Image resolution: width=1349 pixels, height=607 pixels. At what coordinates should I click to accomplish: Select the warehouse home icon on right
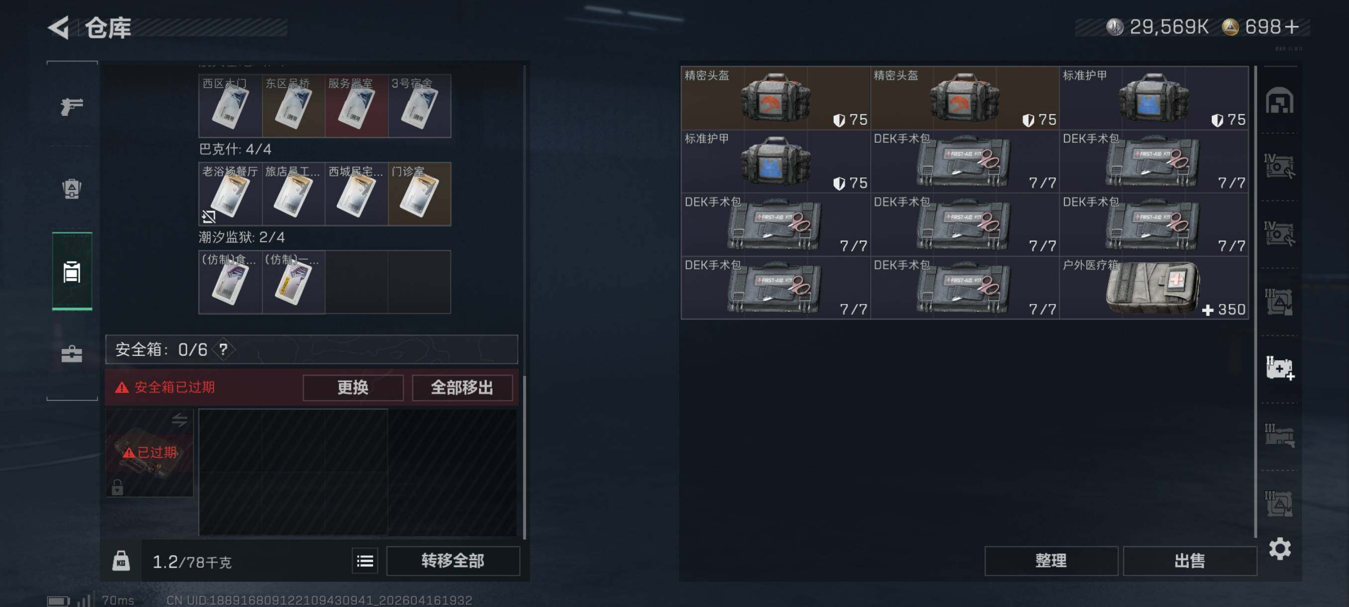(x=1279, y=101)
